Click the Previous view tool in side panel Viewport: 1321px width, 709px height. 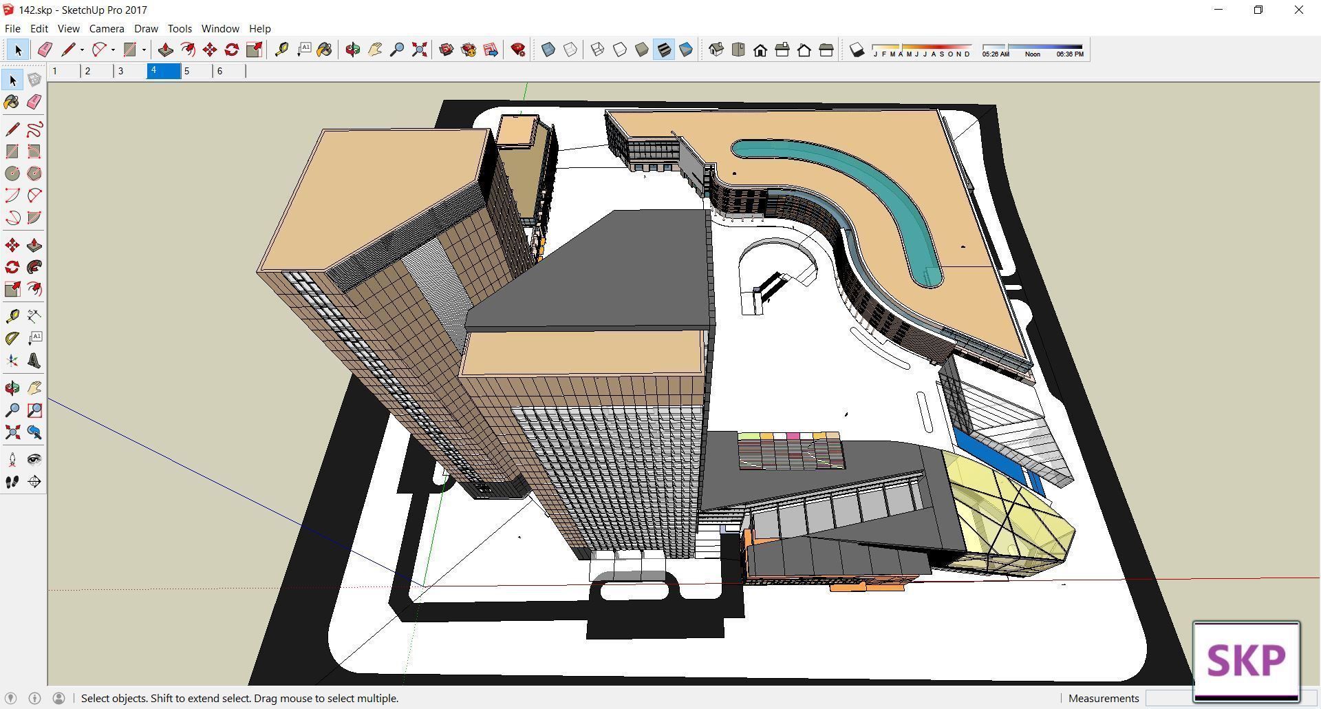[34, 432]
